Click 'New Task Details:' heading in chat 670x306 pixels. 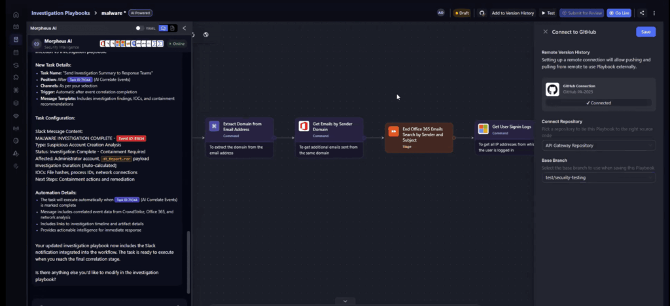[53, 65]
